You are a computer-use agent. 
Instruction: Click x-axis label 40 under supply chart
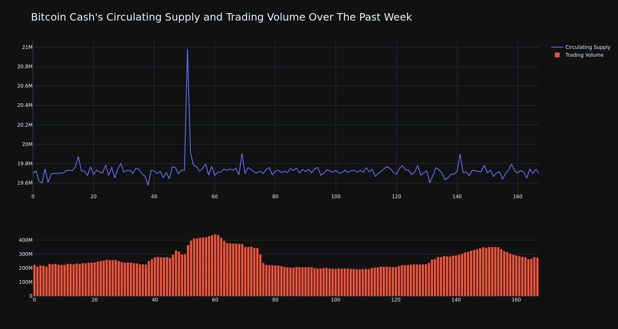click(x=154, y=197)
